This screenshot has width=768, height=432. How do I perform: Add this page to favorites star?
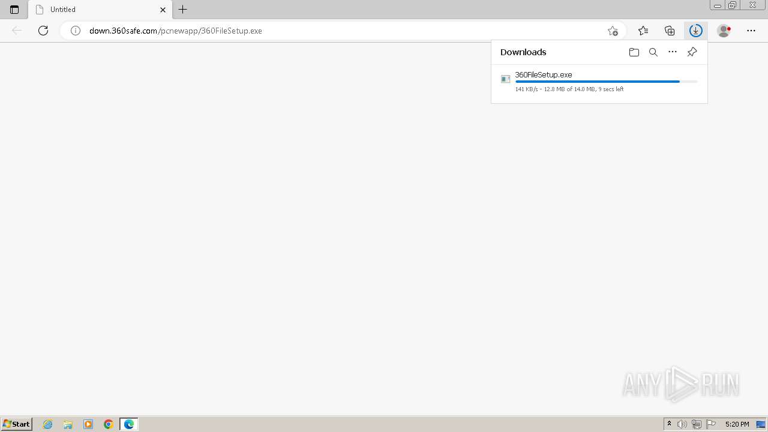613,31
